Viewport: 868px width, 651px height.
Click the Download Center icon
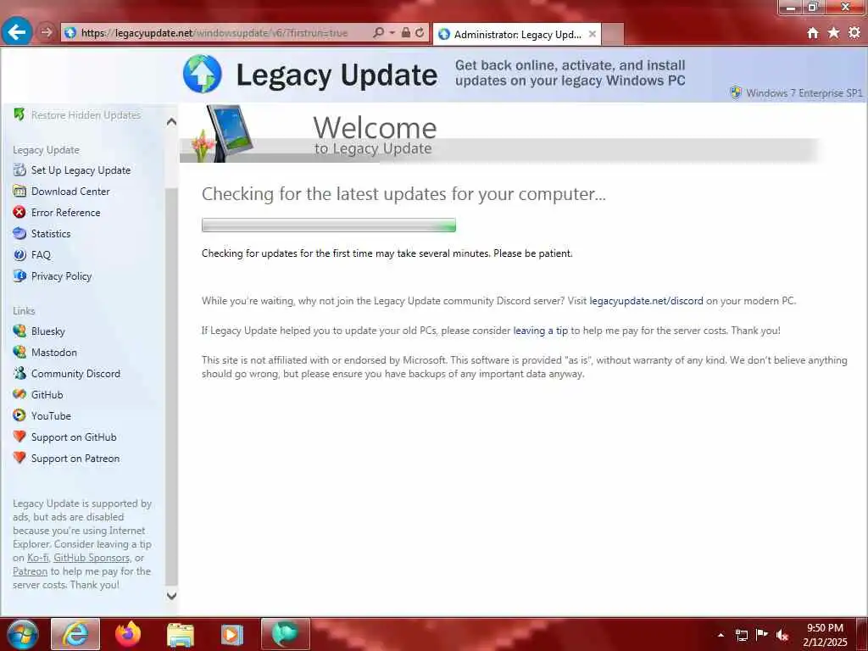(19, 191)
